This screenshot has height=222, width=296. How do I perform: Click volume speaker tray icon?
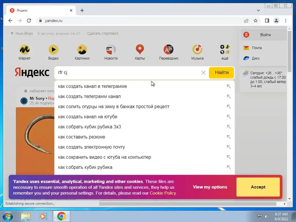tap(267, 217)
